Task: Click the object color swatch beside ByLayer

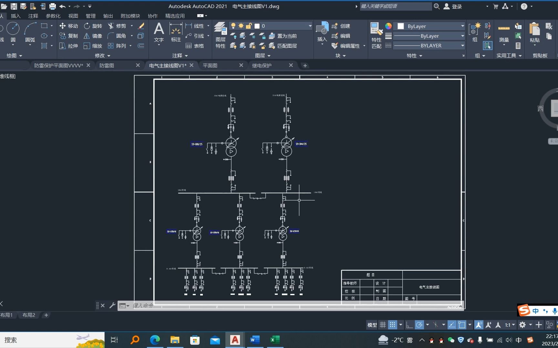Action: 401,26
